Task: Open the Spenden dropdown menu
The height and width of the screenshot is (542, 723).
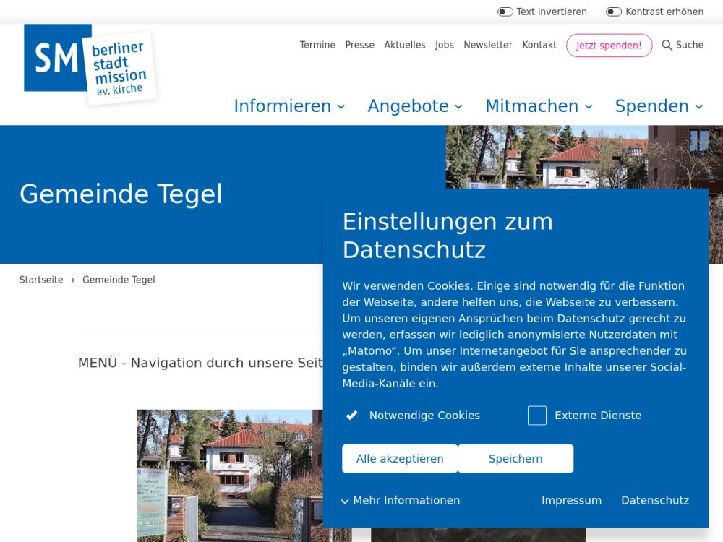Action: [659, 106]
